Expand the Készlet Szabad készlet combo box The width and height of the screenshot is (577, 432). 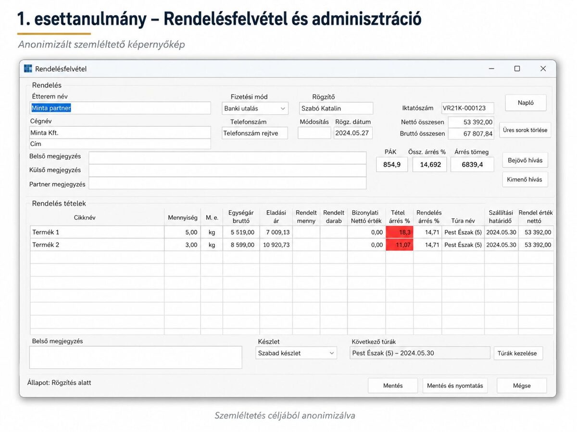pos(296,353)
